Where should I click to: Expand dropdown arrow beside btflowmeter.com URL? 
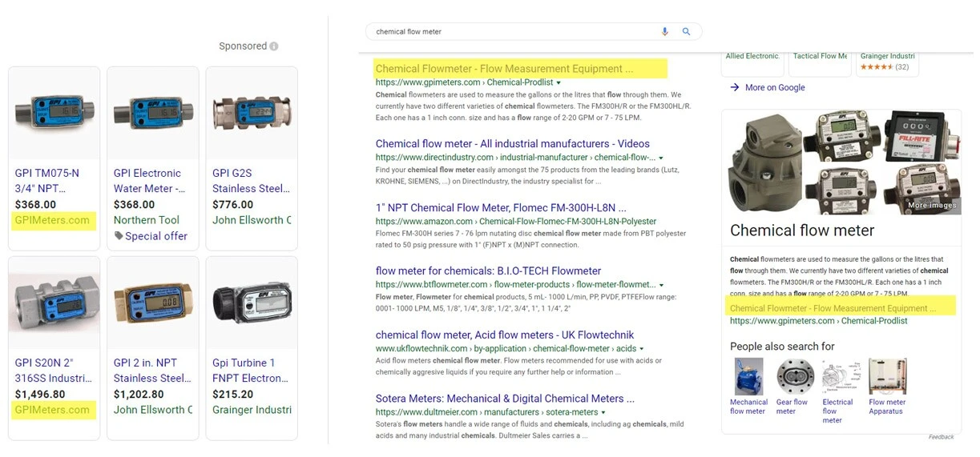click(x=661, y=285)
